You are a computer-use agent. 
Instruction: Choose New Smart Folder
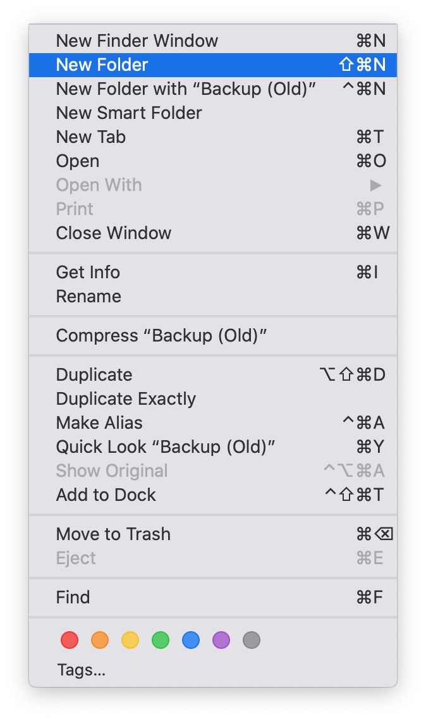129,113
